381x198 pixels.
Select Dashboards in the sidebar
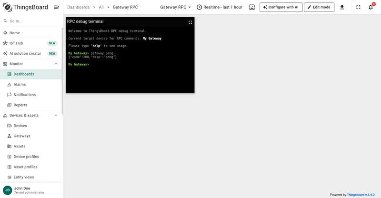(x=31, y=74)
